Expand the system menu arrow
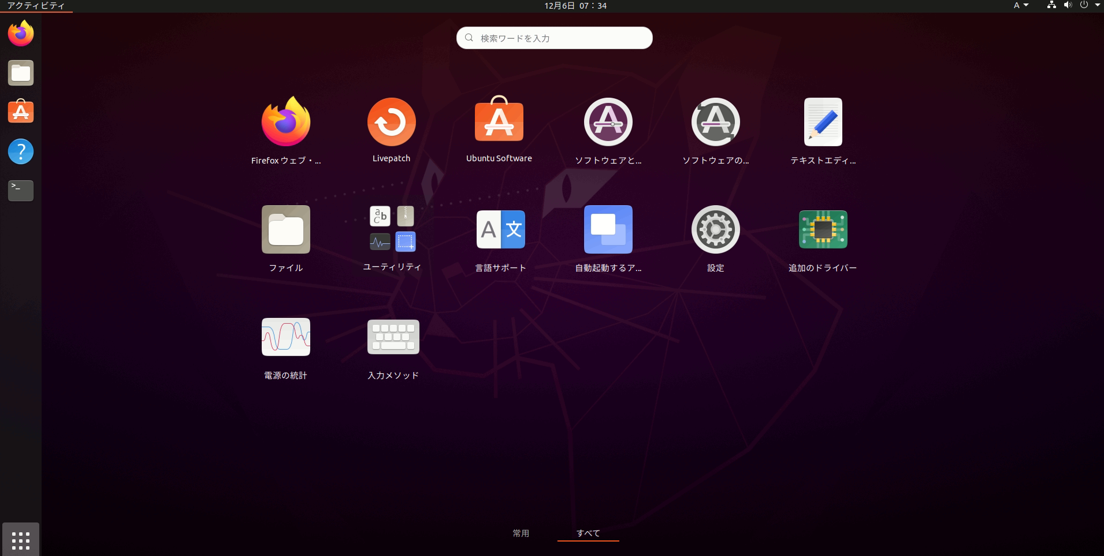Screen dimensions: 1104x556 1097,5
